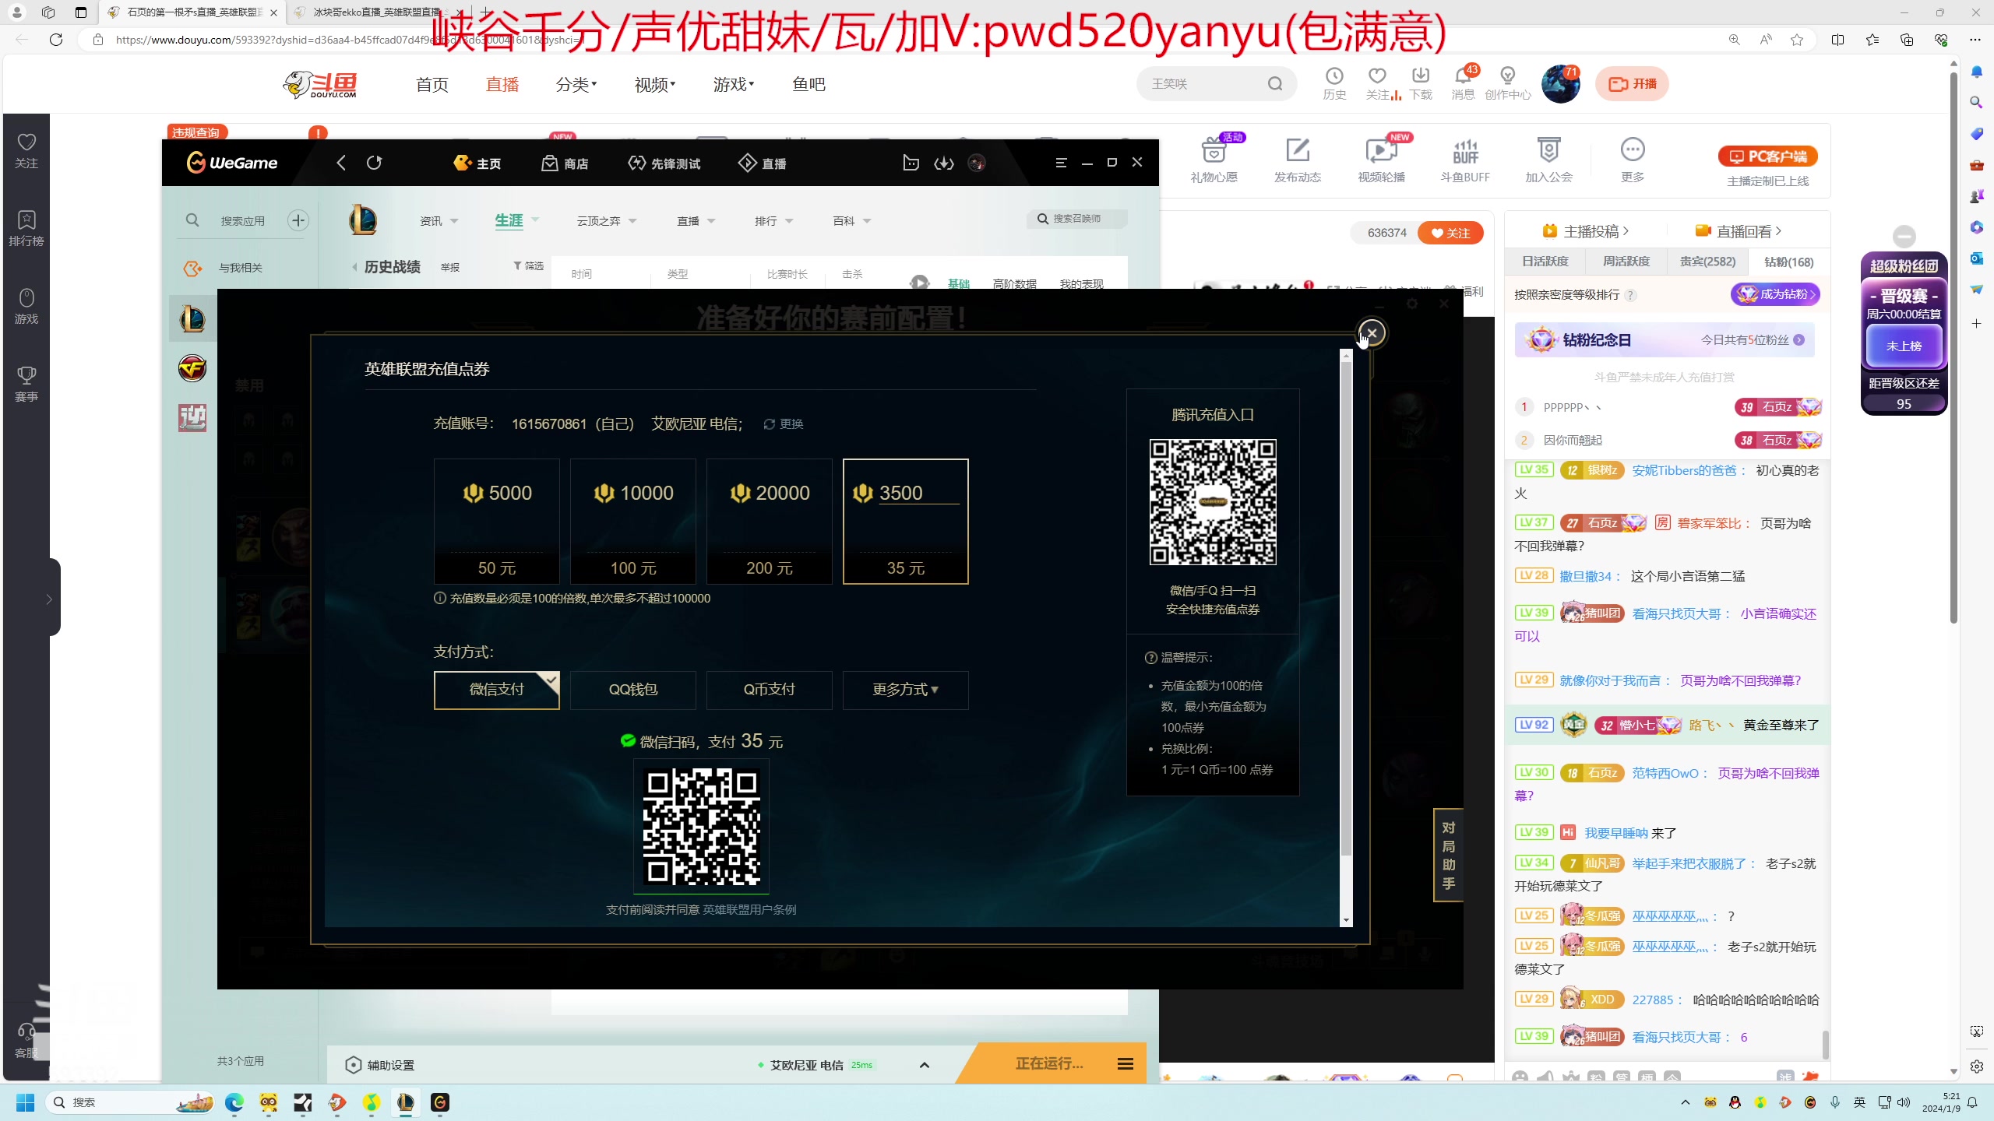Close the LoL recharge dialog with X

coord(1372,333)
